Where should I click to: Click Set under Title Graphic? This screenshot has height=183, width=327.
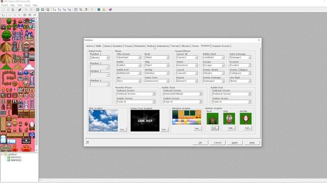point(123,130)
